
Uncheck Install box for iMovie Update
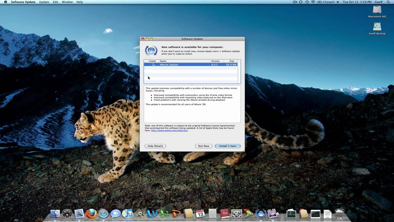coord(154,64)
